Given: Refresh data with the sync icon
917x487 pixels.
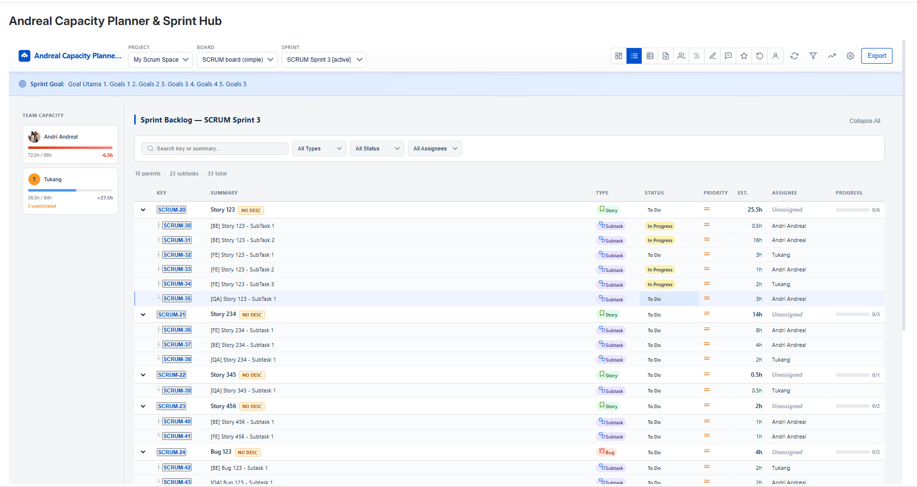Looking at the screenshot, I should 794,55.
